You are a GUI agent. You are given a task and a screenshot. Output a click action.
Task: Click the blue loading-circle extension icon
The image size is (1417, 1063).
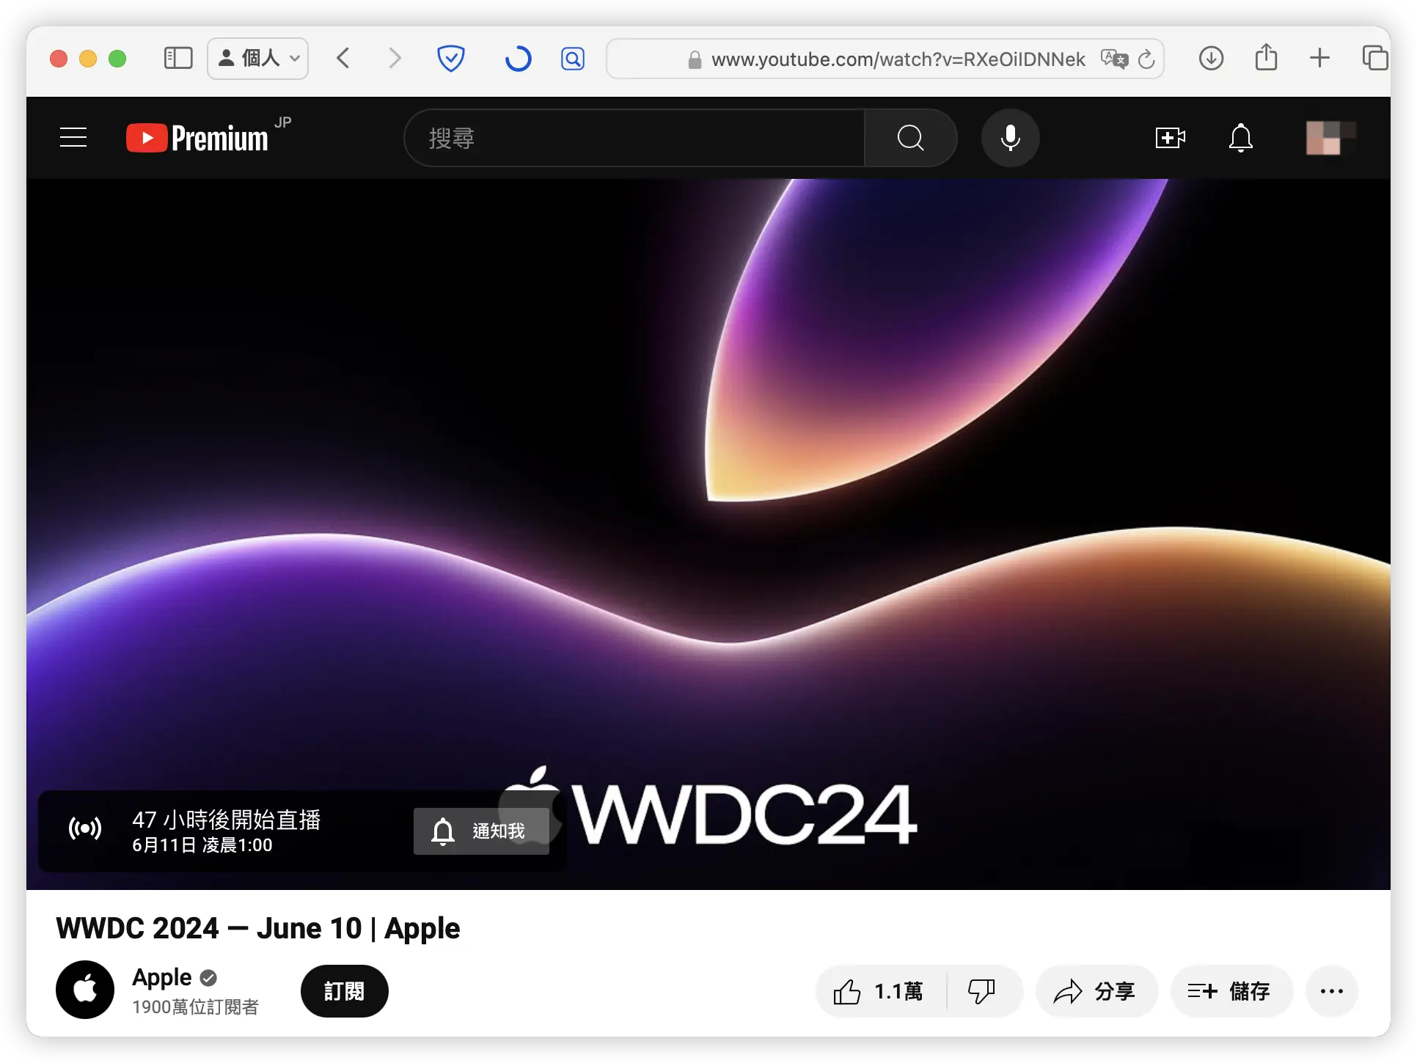pyautogui.click(x=518, y=59)
